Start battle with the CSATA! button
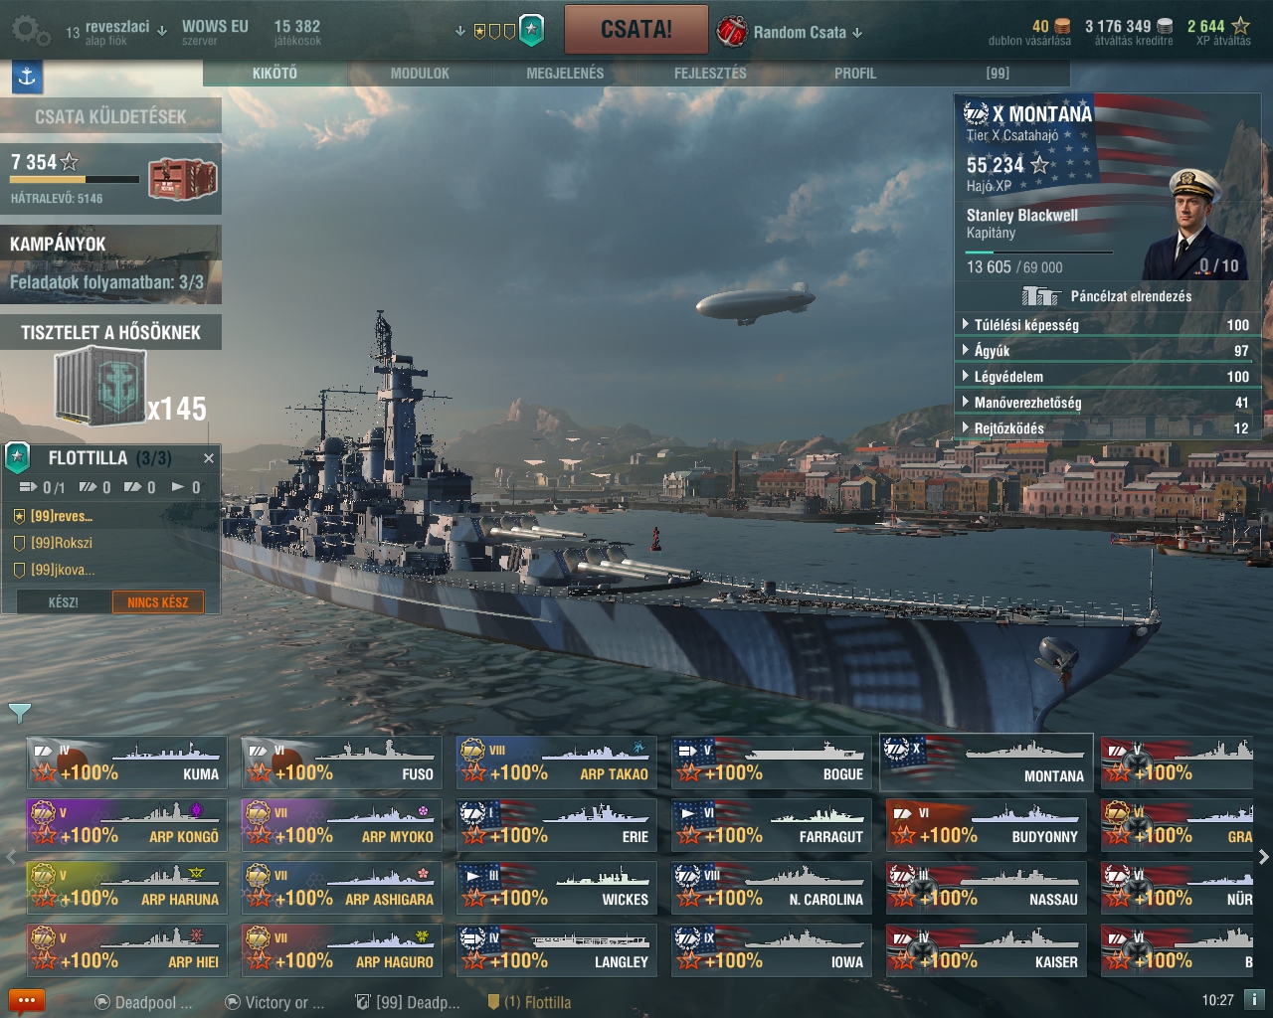This screenshot has height=1018, width=1273. [x=636, y=30]
